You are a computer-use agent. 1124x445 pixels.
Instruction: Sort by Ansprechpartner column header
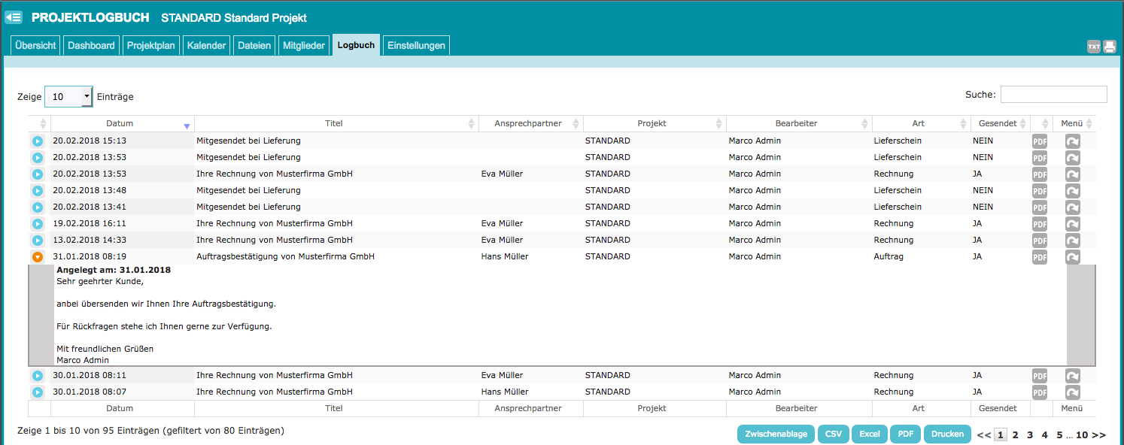(527, 123)
